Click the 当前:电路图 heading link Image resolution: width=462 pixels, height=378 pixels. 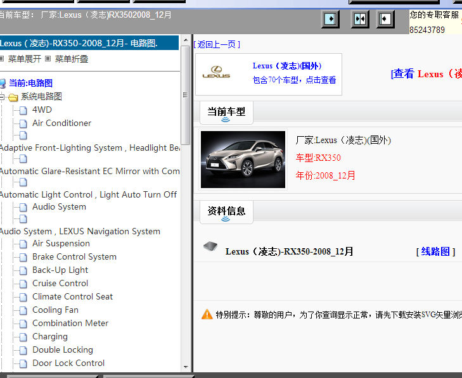[x=30, y=84]
